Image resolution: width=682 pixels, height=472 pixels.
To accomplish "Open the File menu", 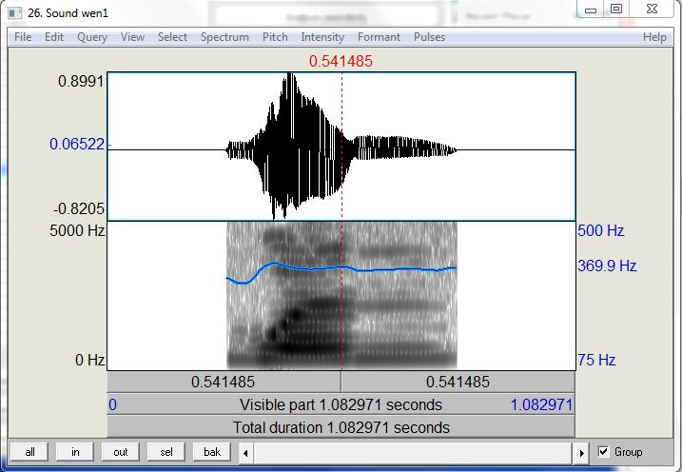I will (x=23, y=37).
